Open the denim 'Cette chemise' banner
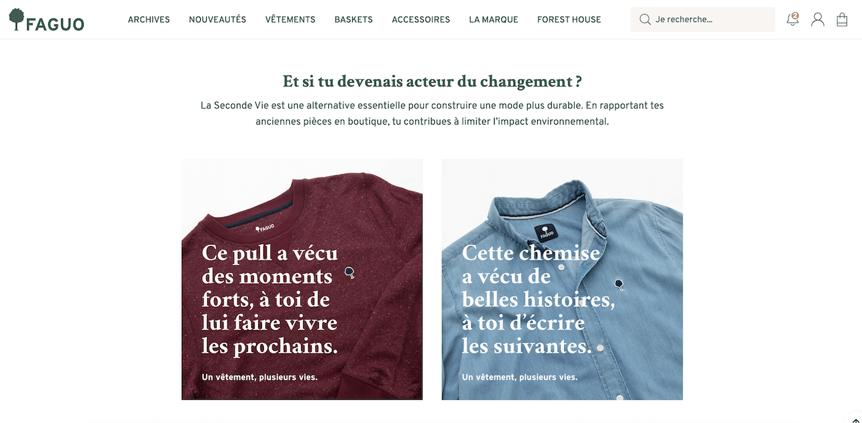 [x=562, y=279]
